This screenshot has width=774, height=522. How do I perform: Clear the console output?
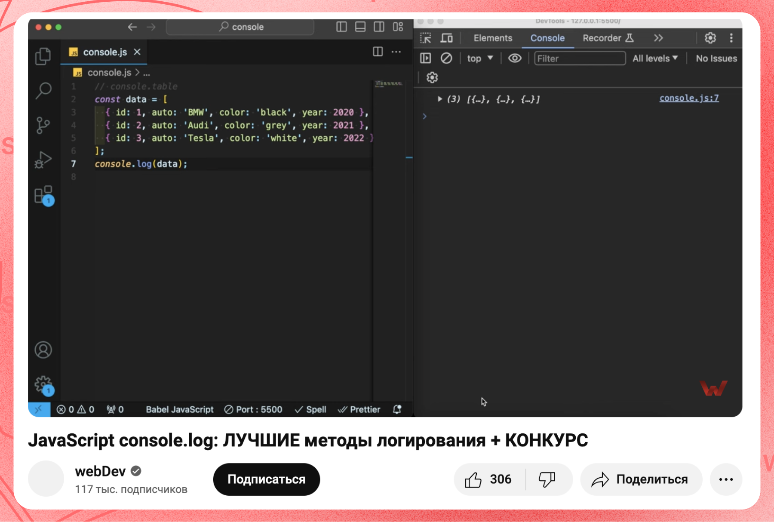pyautogui.click(x=446, y=58)
